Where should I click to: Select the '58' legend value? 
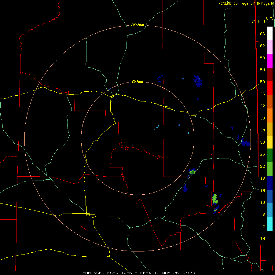coord(262,58)
